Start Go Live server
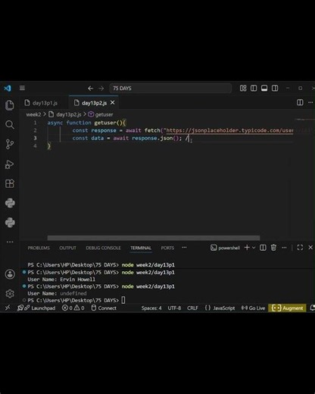This screenshot has width=315, height=394. pyautogui.click(x=253, y=308)
